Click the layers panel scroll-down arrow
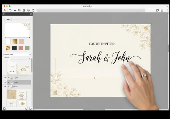 tap(32, 106)
